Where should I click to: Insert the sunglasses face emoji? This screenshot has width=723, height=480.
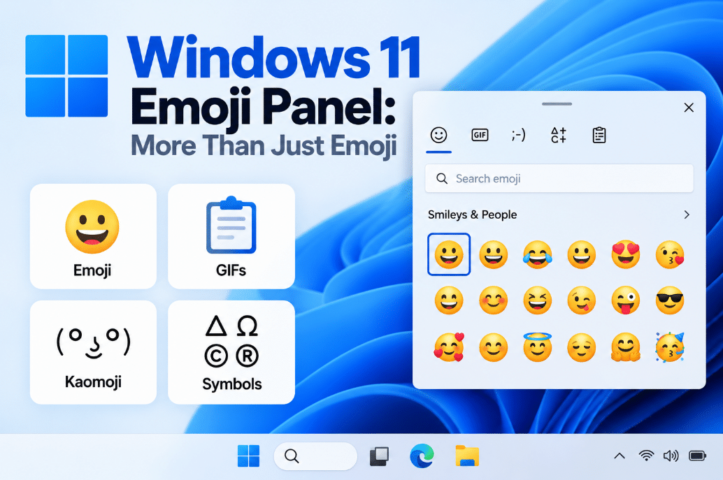coord(670,300)
